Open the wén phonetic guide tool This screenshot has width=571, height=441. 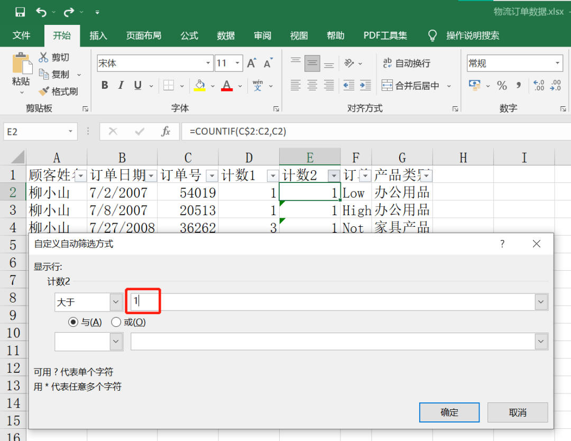pyautogui.click(x=258, y=85)
